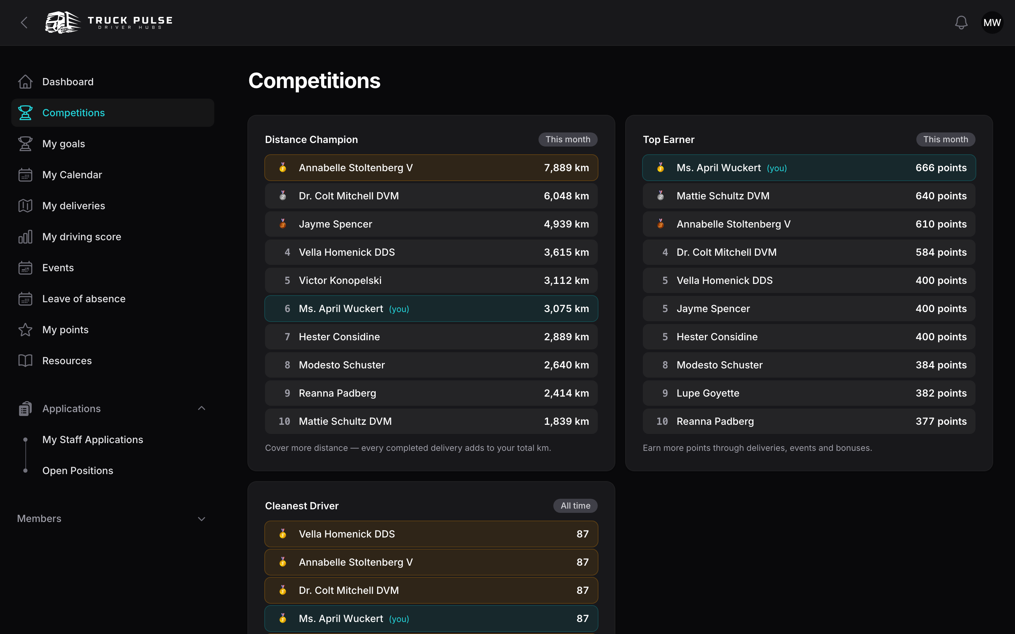Image resolution: width=1015 pixels, height=634 pixels.
Task: Click bronze medal beside Annabelle in Top Earner
Action: (x=660, y=224)
